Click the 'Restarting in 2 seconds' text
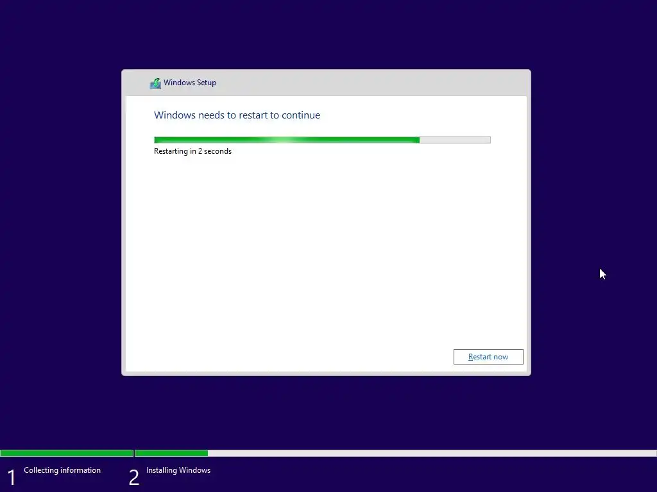The width and height of the screenshot is (657, 492). (192, 151)
